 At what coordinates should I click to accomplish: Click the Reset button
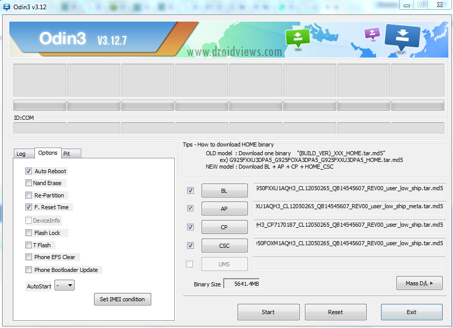point(335,312)
